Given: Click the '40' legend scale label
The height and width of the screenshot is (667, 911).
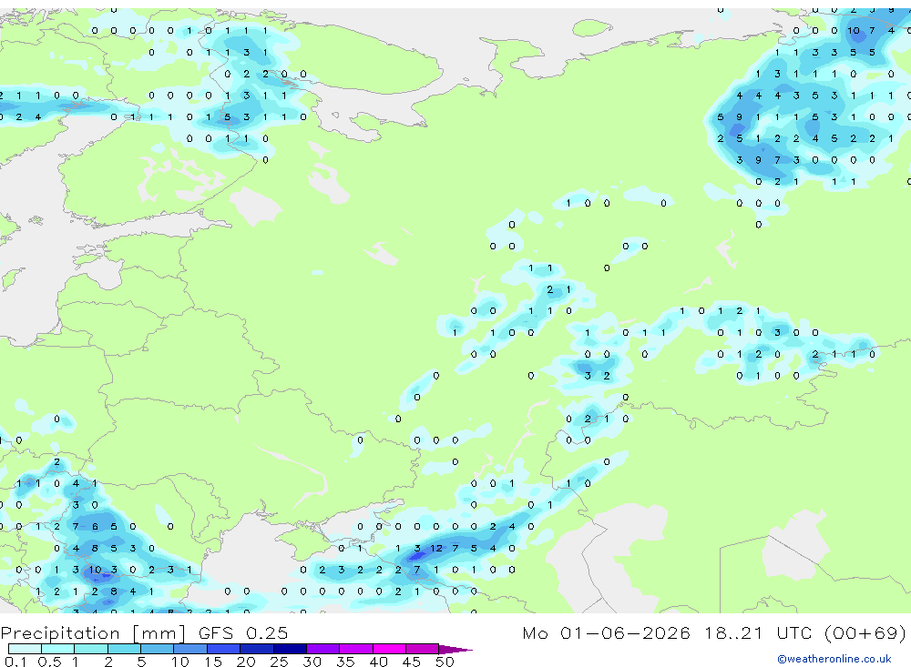Looking at the screenshot, I should pyautogui.click(x=378, y=662).
